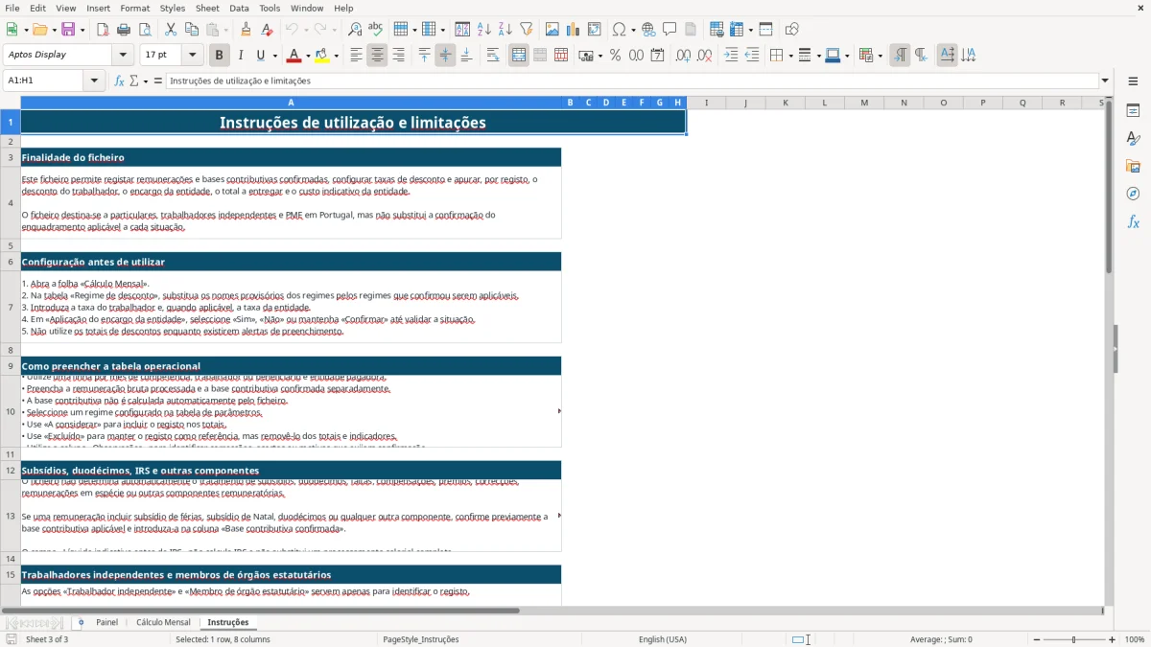This screenshot has height=647, width=1151.
Task: Insert an image
Action: pyautogui.click(x=552, y=30)
